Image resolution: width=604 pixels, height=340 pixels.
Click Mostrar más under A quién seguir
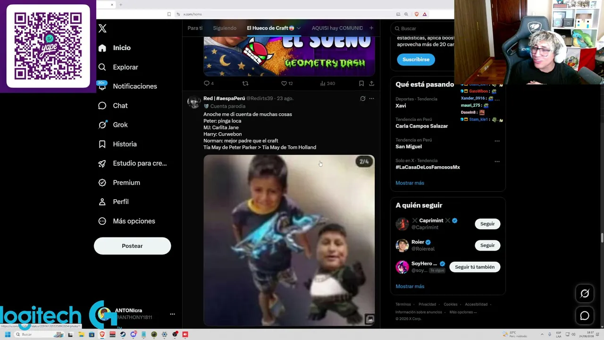pyautogui.click(x=410, y=287)
